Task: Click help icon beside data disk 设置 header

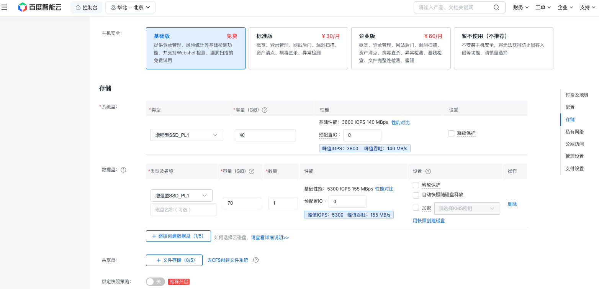Action: (428, 171)
